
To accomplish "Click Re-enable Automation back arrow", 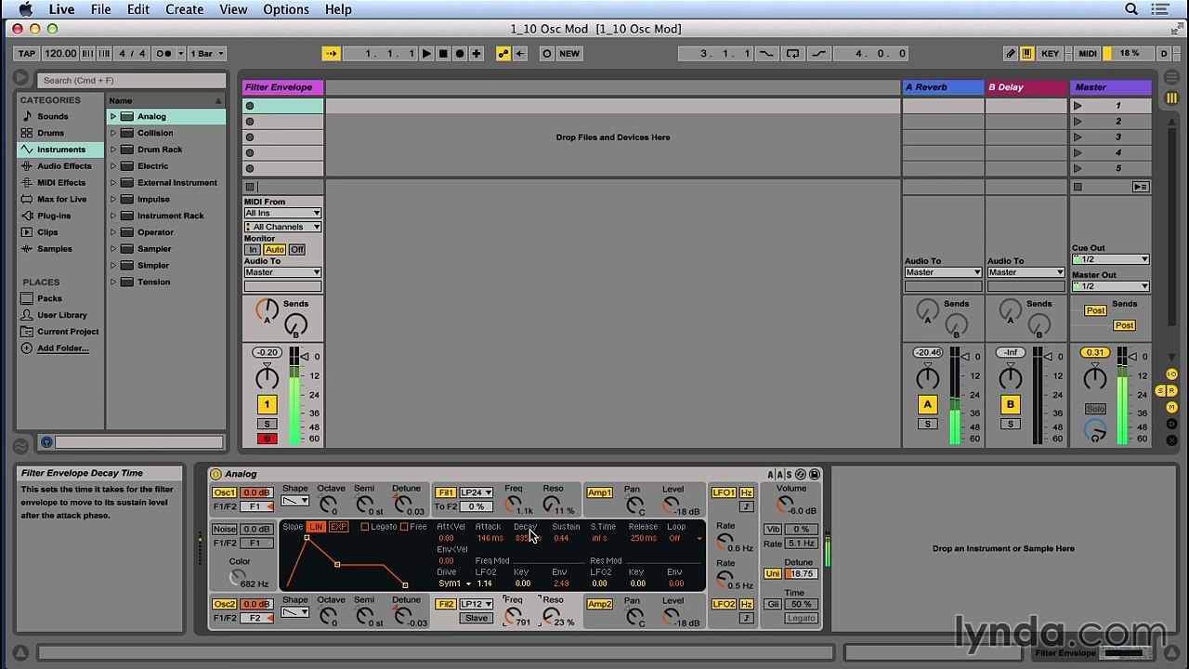I will tap(520, 54).
